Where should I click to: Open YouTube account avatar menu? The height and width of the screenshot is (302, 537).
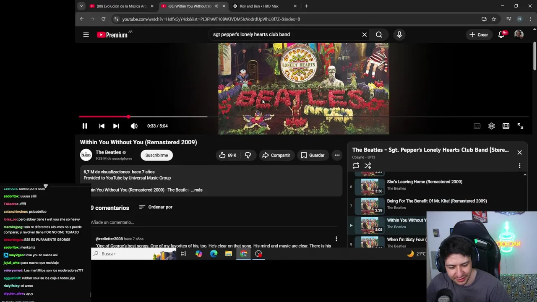tap(519, 35)
